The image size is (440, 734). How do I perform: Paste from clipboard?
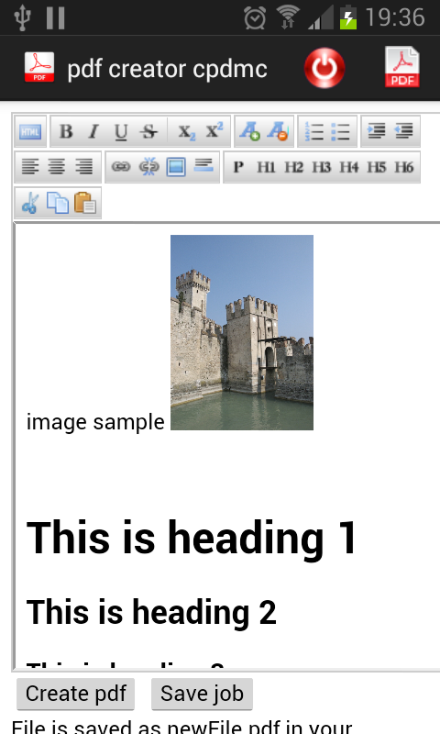coord(84,203)
